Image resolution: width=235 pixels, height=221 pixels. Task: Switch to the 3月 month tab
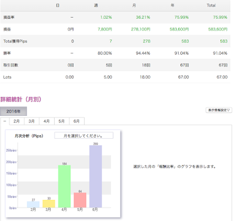tap(32, 121)
